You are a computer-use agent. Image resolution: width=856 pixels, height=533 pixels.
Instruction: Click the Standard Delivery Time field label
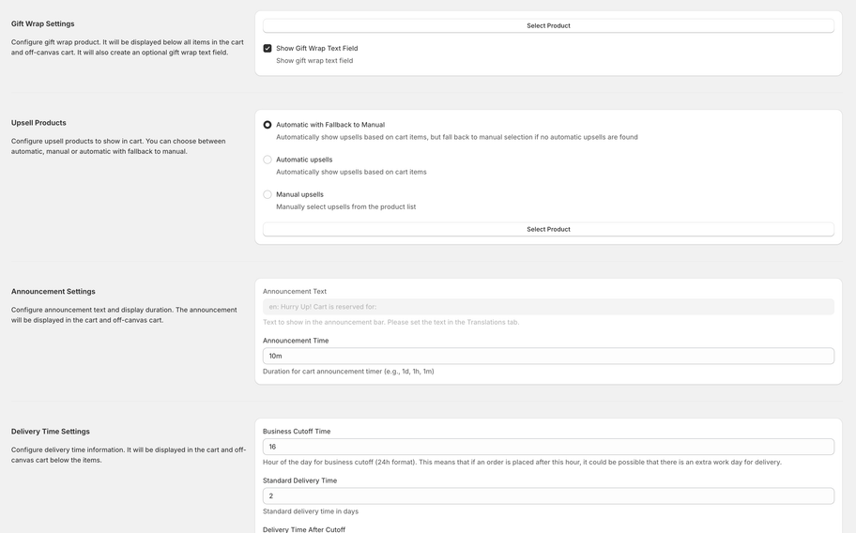(299, 480)
